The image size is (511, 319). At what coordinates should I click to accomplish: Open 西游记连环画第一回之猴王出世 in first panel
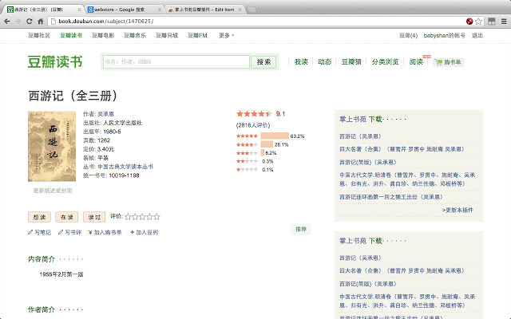pos(391,197)
